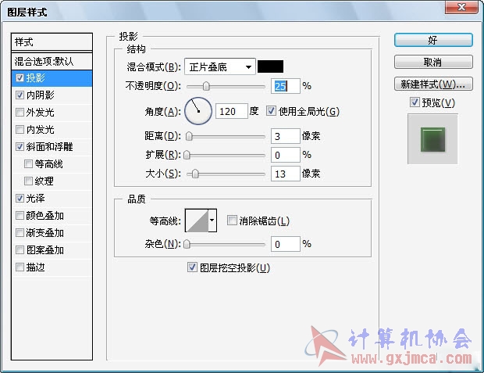The height and width of the screenshot is (373, 484).
Task: Open the 斜面和浮雕 settings by its label
Action: (x=49, y=146)
